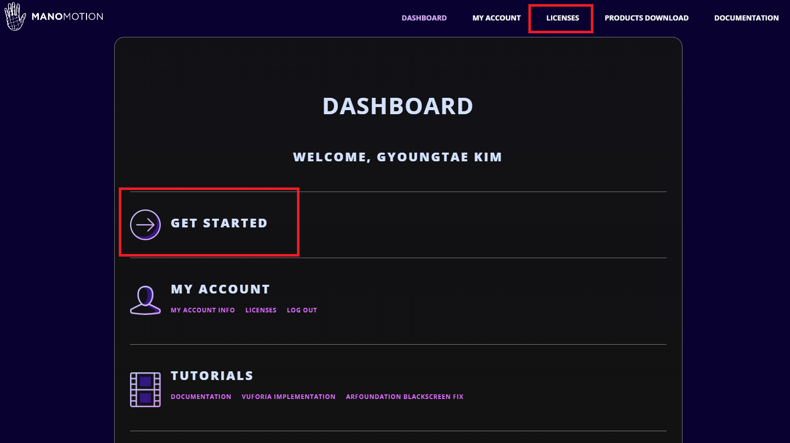The width and height of the screenshot is (790, 443).
Task: Open My Account in top navigation
Action: [497, 18]
